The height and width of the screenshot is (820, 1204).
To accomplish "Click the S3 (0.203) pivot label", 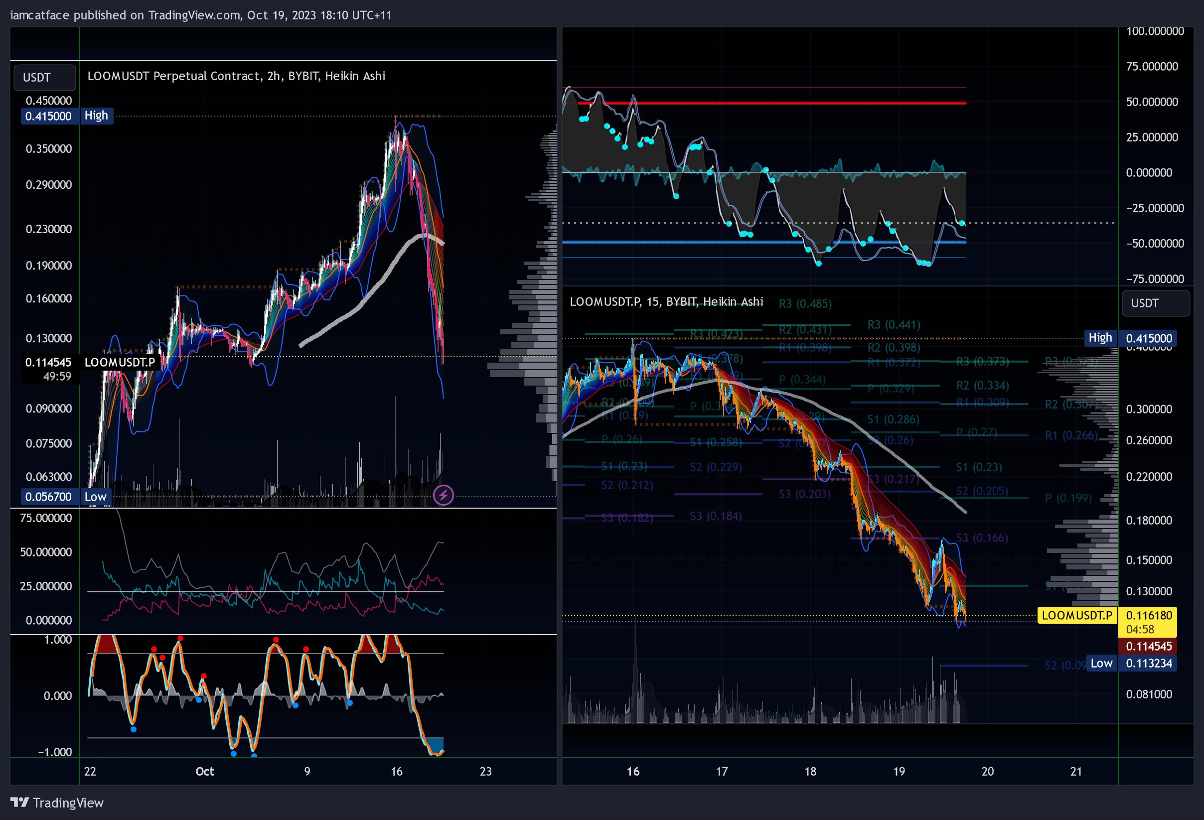I will [804, 494].
